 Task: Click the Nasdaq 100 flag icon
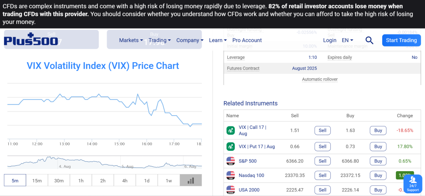point(230,175)
